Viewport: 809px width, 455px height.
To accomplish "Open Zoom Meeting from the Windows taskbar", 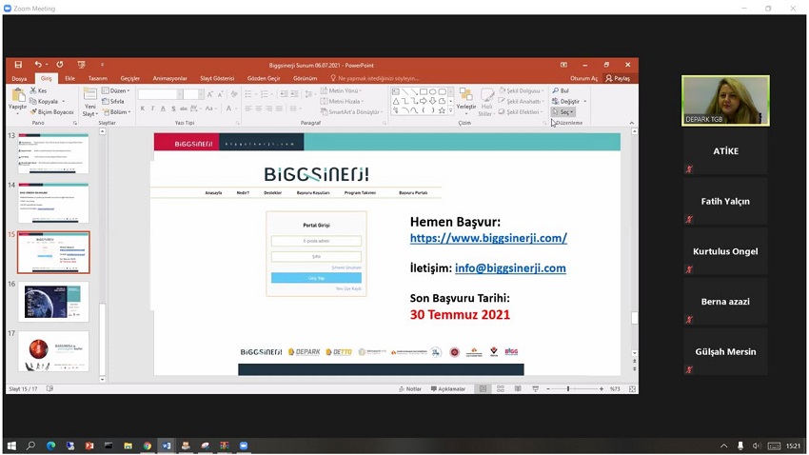I will 244,445.
